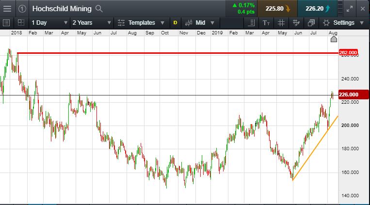
Task: Open the 2 Years range dropdown
Action: [92, 23]
